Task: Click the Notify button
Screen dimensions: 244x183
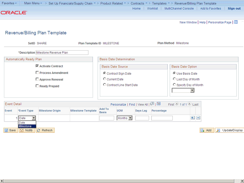Action: pos(27,130)
